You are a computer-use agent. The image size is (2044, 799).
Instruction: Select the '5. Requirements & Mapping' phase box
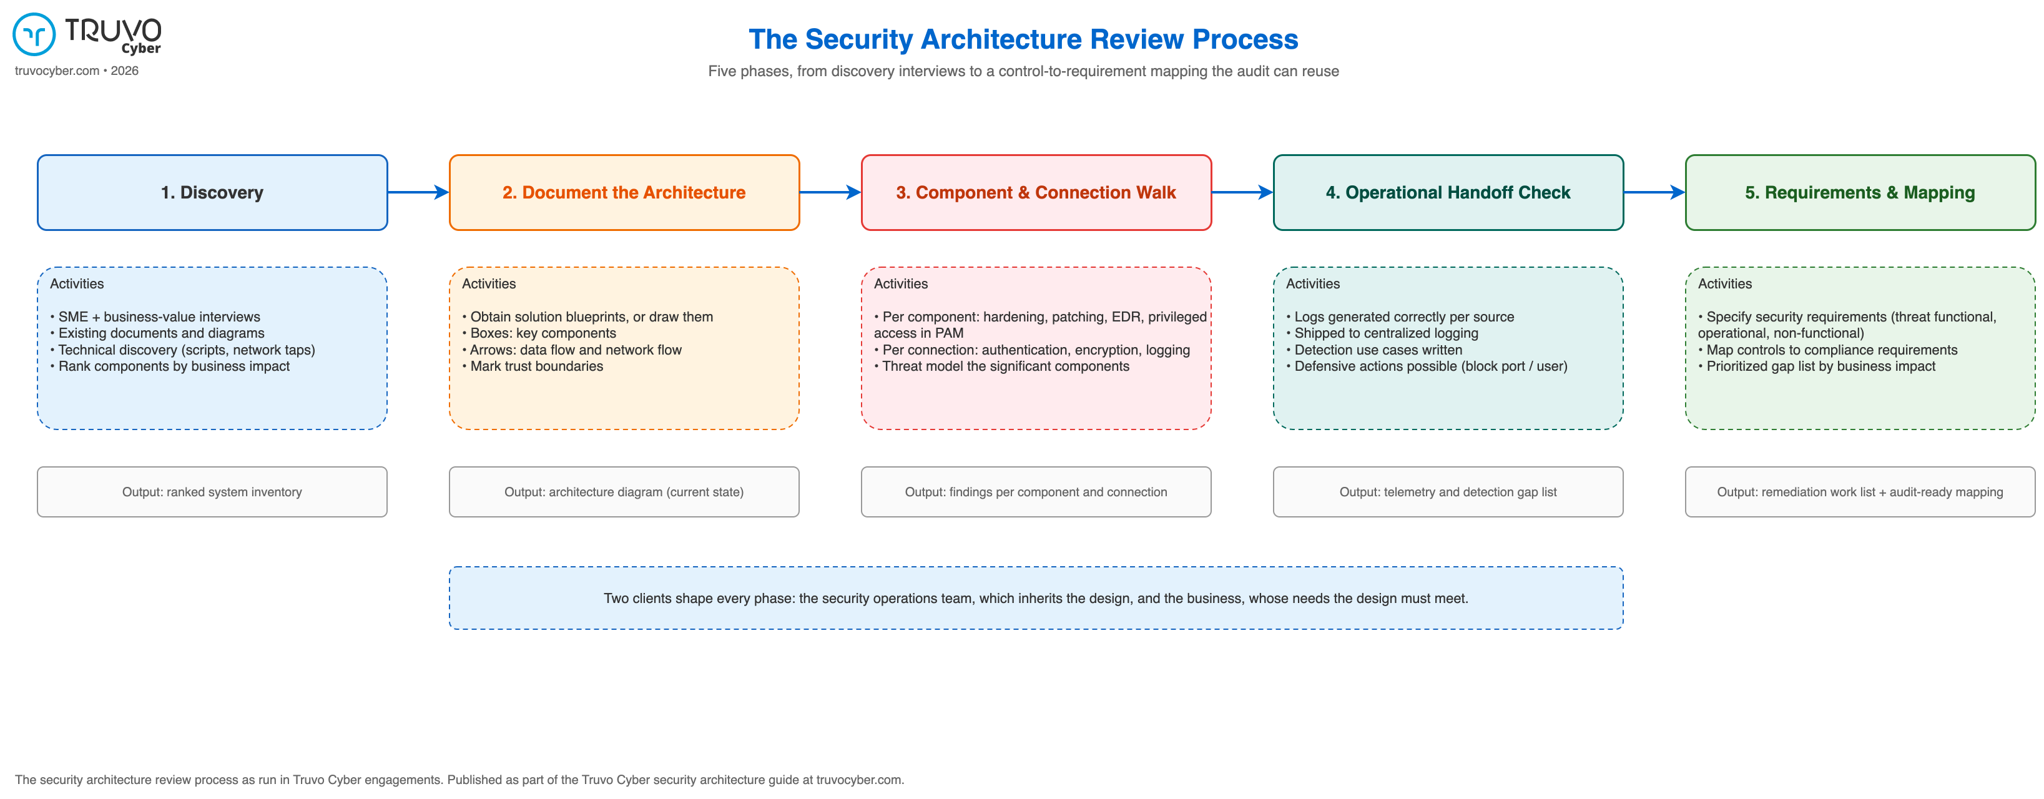pyautogui.click(x=1860, y=193)
